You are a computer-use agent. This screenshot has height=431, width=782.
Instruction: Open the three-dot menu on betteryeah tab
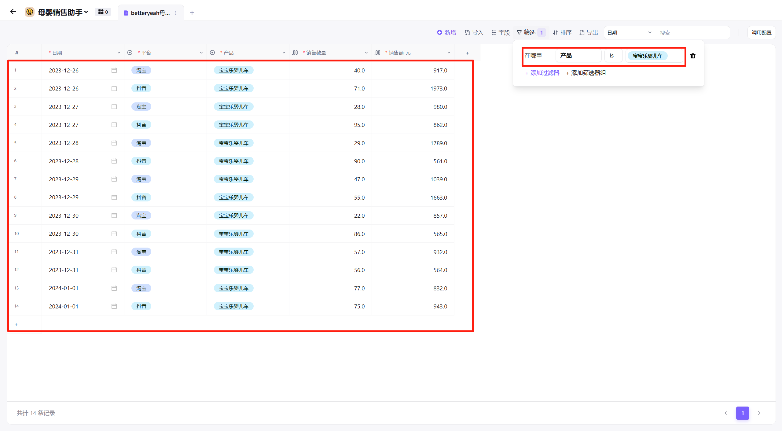tap(176, 13)
